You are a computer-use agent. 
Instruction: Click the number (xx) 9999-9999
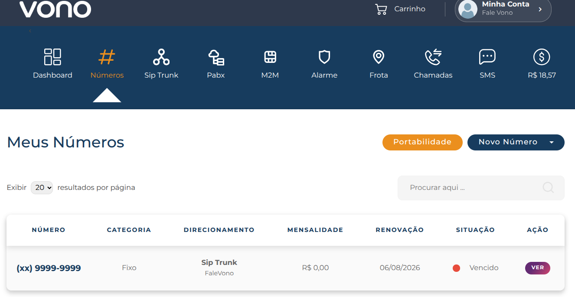[49, 268]
